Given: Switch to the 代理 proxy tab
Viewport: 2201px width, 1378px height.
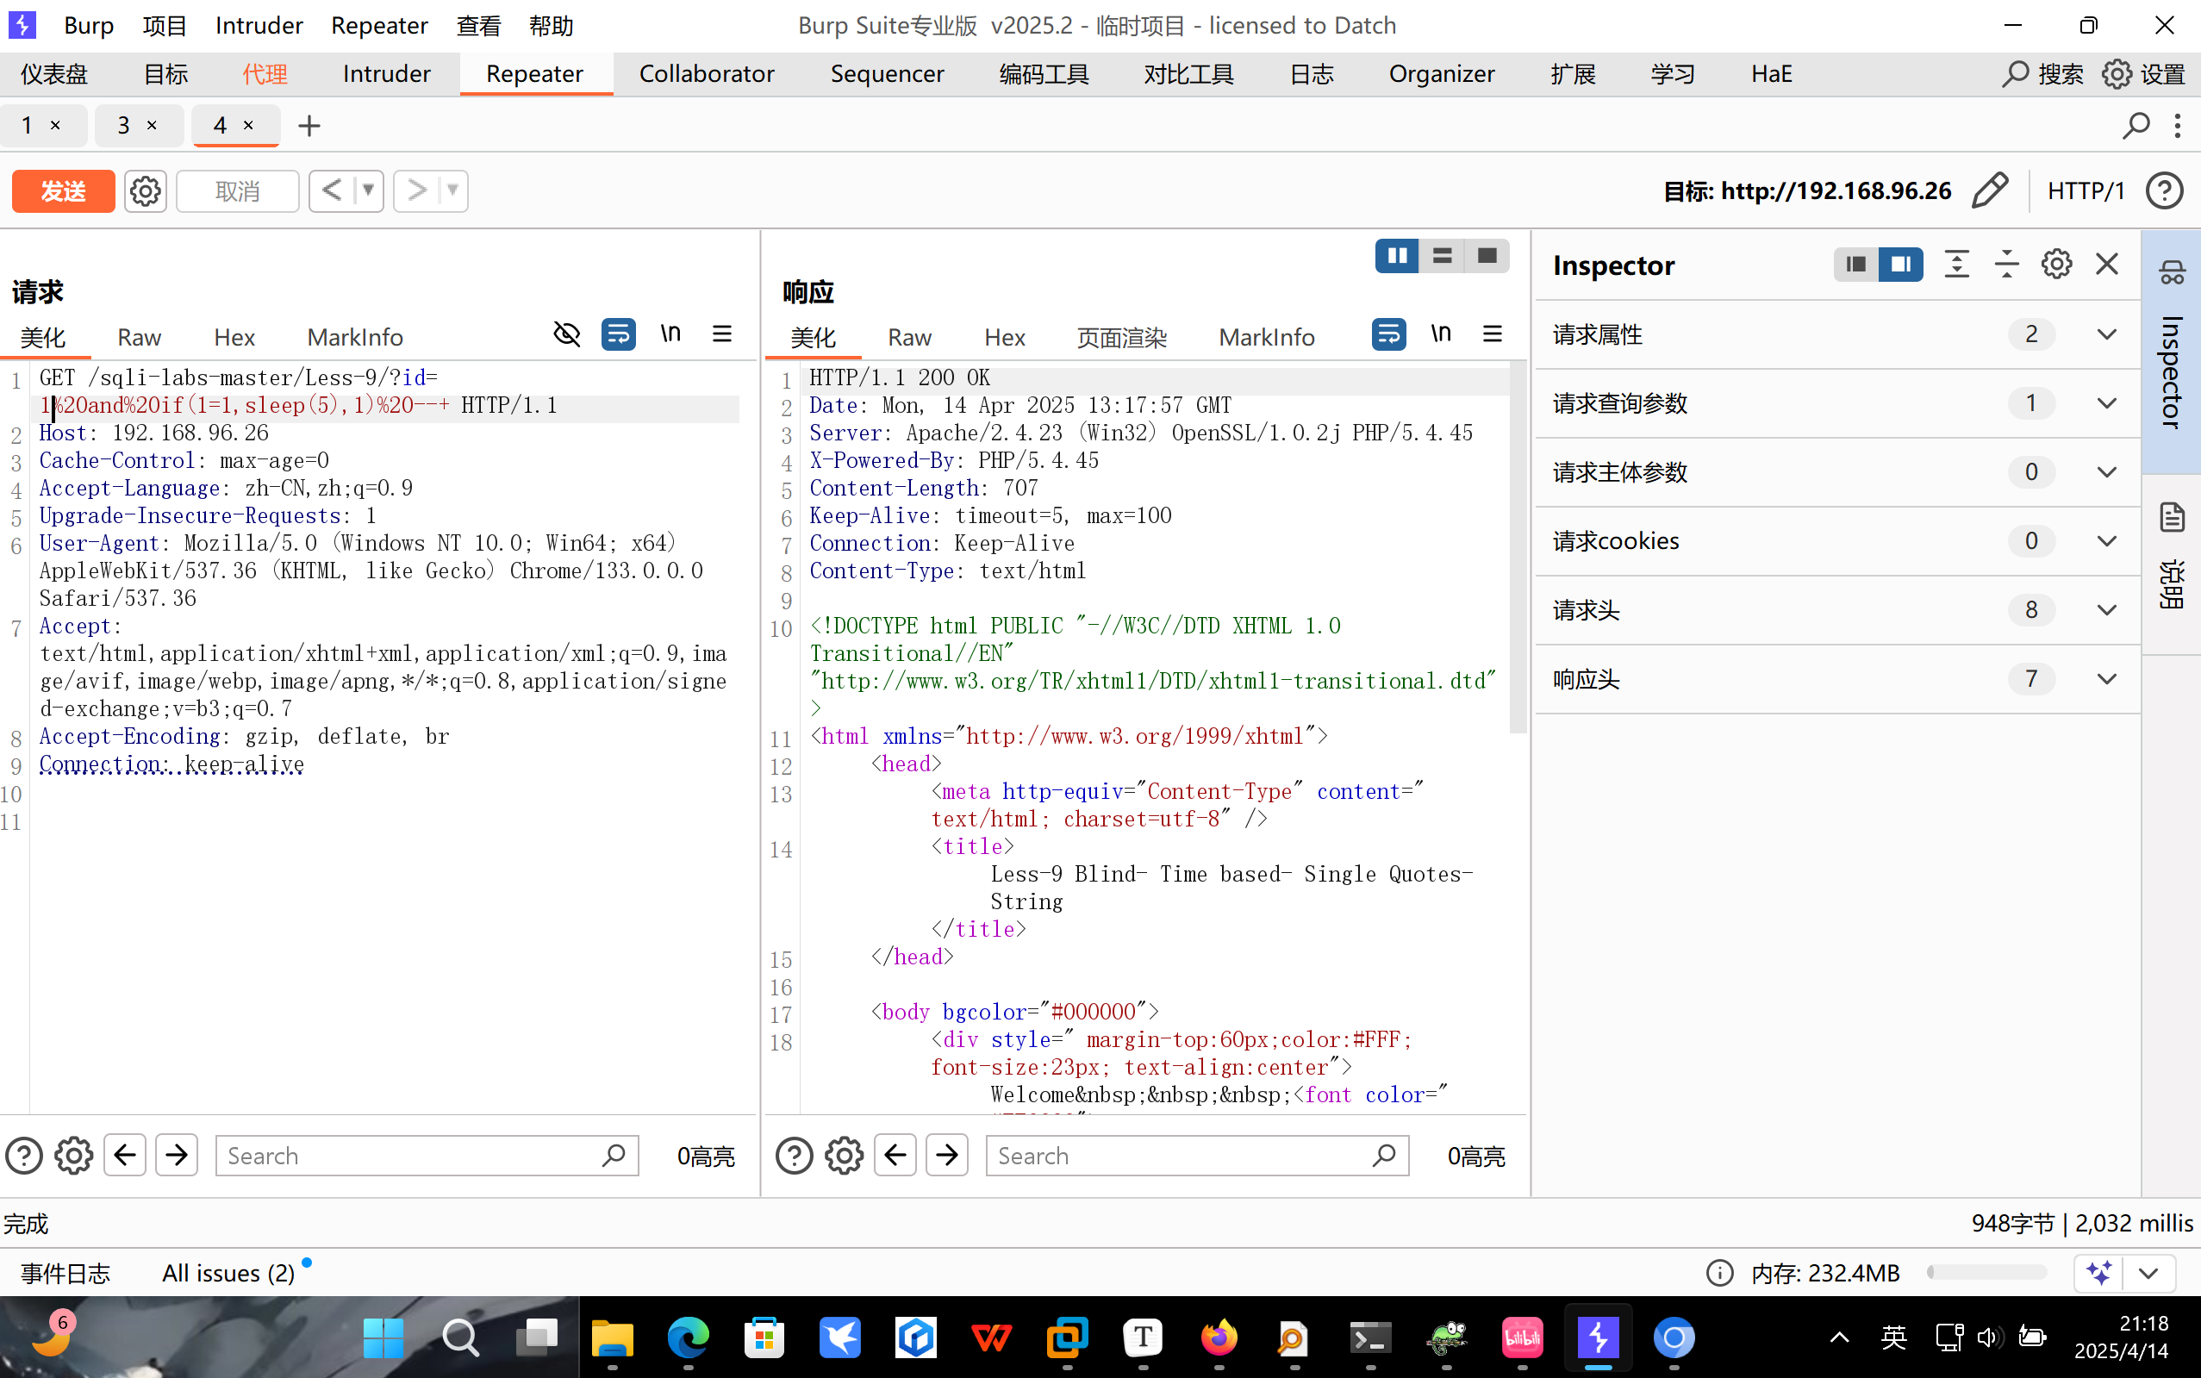Looking at the screenshot, I should 265,74.
